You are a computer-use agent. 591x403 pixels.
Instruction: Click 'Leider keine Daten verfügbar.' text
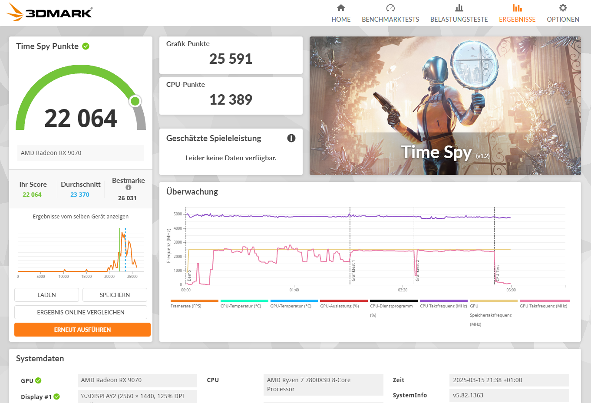pos(231,158)
